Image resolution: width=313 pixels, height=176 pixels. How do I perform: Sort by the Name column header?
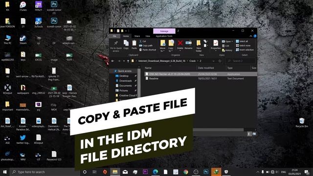(148, 68)
